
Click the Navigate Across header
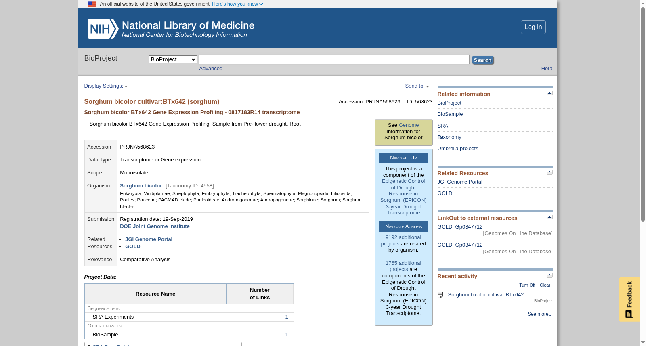(x=403, y=226)
